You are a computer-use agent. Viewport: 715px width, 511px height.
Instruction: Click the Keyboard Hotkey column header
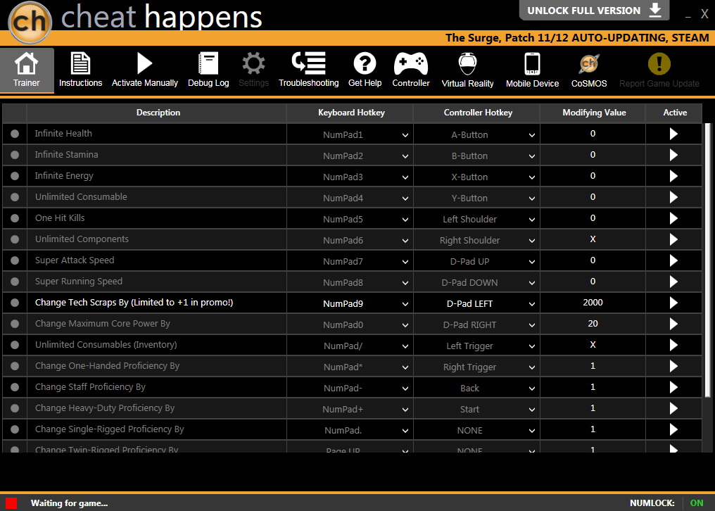point(351,113)
